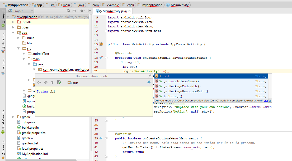
Task: Collapse the MyApplication root node
Action: tap(8, 17)
